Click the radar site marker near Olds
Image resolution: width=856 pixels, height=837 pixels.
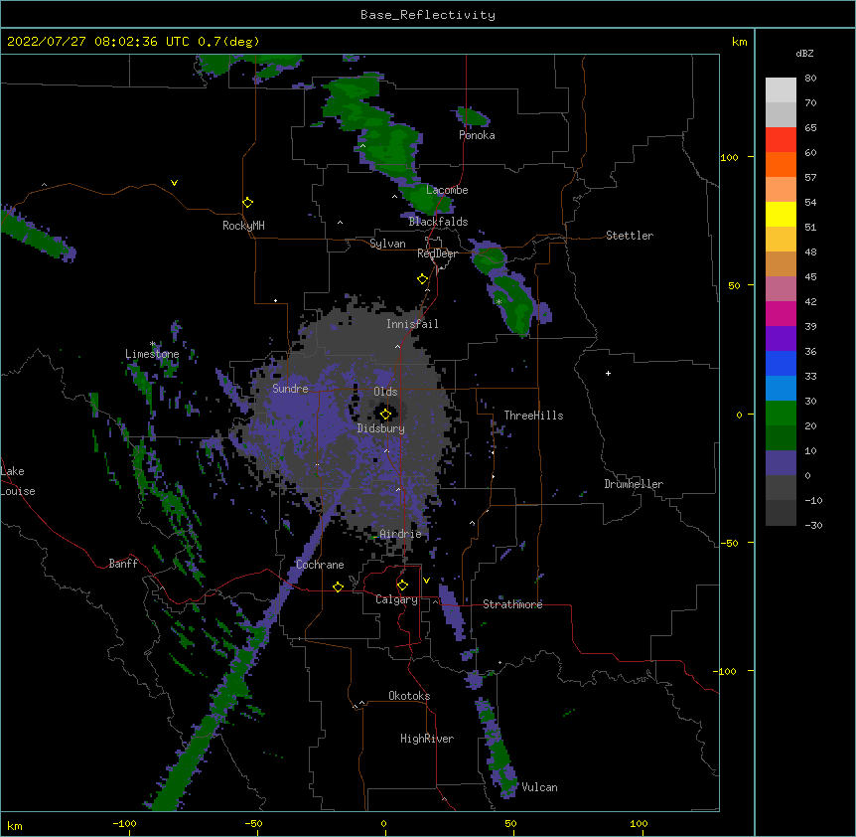coord(385,415)
